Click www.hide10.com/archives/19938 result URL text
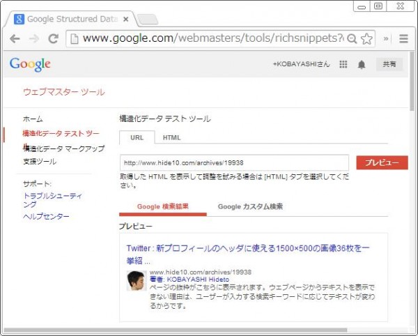 pos(201,273)
